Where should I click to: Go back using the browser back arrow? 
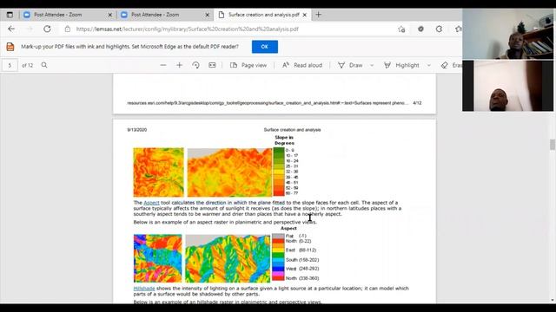11,29
